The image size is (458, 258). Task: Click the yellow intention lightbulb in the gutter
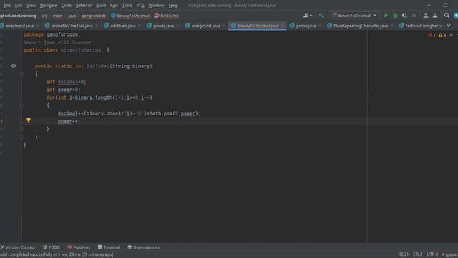[x=29, y=120]
